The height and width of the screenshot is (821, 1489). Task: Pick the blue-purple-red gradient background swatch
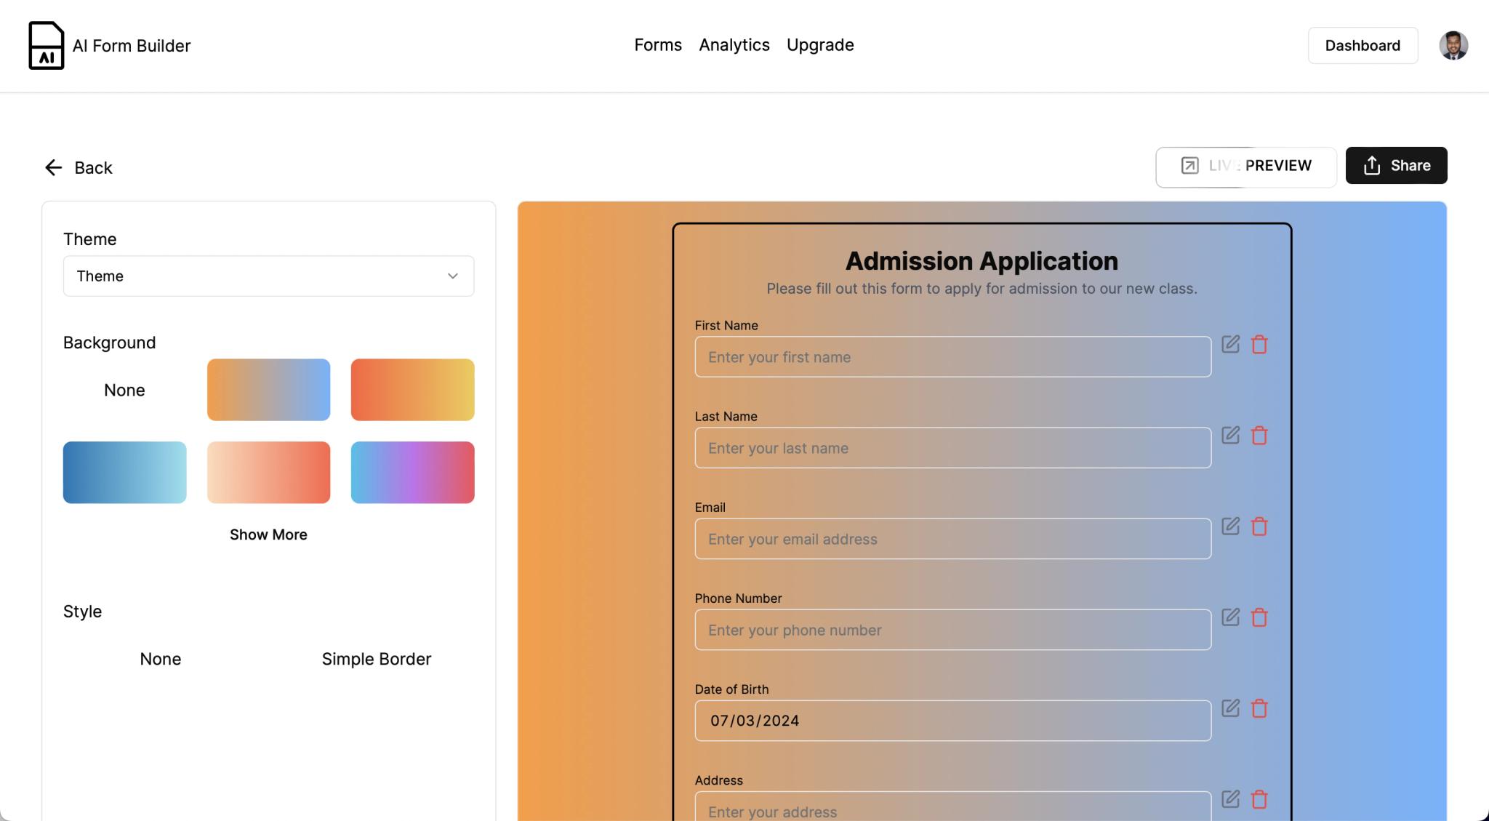coord(412,473)
